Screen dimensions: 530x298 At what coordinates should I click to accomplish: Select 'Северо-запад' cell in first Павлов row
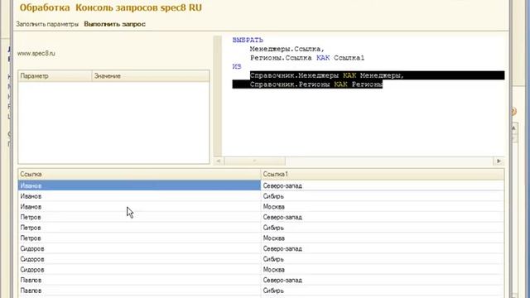[383, 280]
